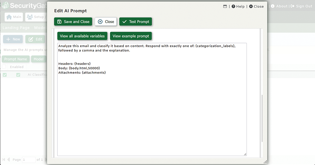Click the dialog maximize window icon

[x=225, y=6]
